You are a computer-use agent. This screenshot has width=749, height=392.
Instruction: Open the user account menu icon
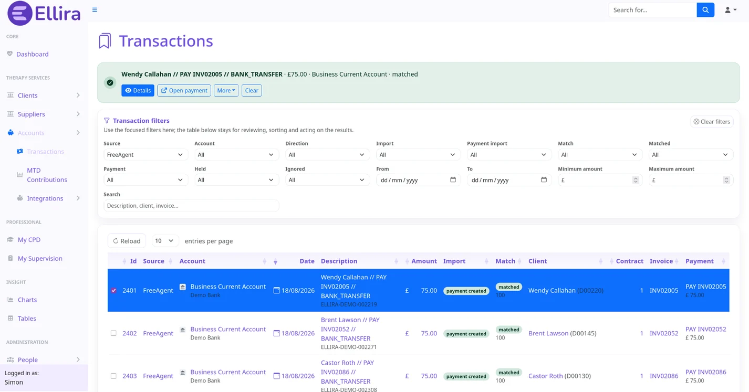[x=730, y=10]
